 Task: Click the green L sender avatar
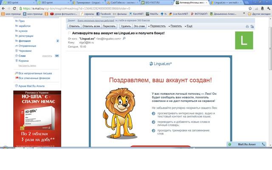pos(244,40)
